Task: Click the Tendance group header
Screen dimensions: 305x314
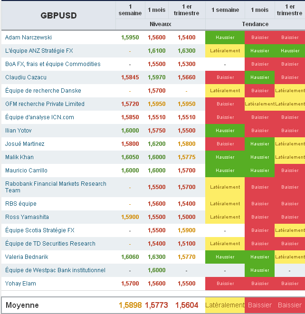Action: click(x=255, y=24)
